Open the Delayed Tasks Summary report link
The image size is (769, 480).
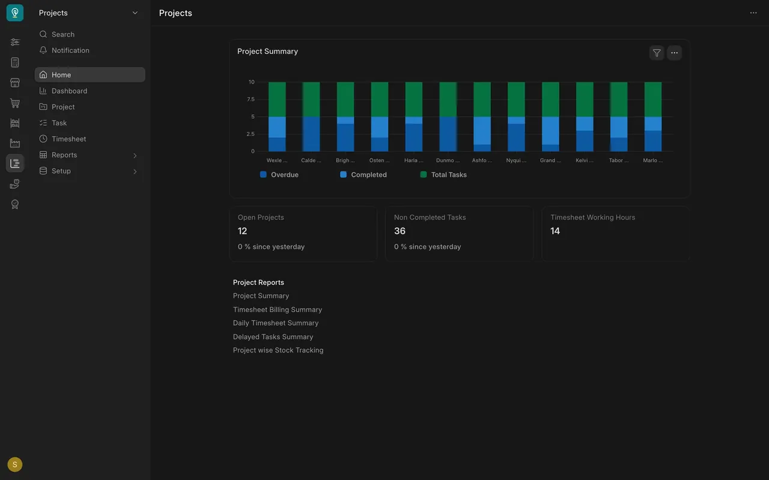coord(273,337)
